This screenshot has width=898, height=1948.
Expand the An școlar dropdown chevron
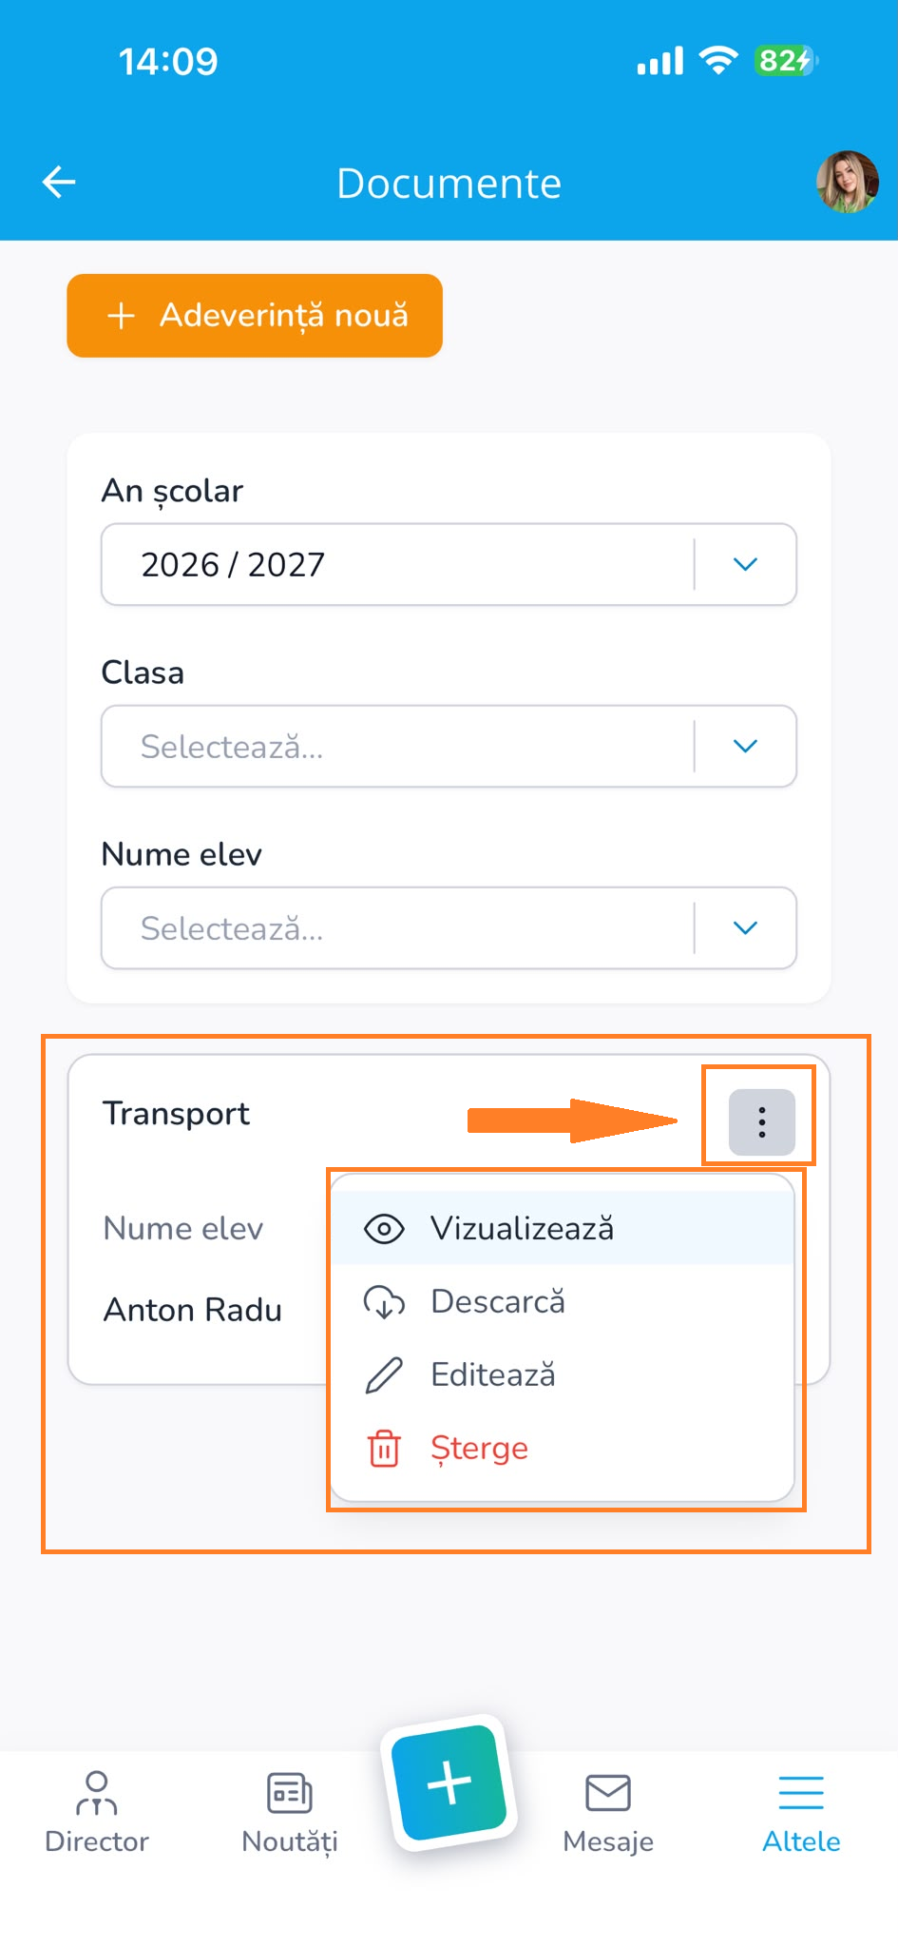(746, 564)
